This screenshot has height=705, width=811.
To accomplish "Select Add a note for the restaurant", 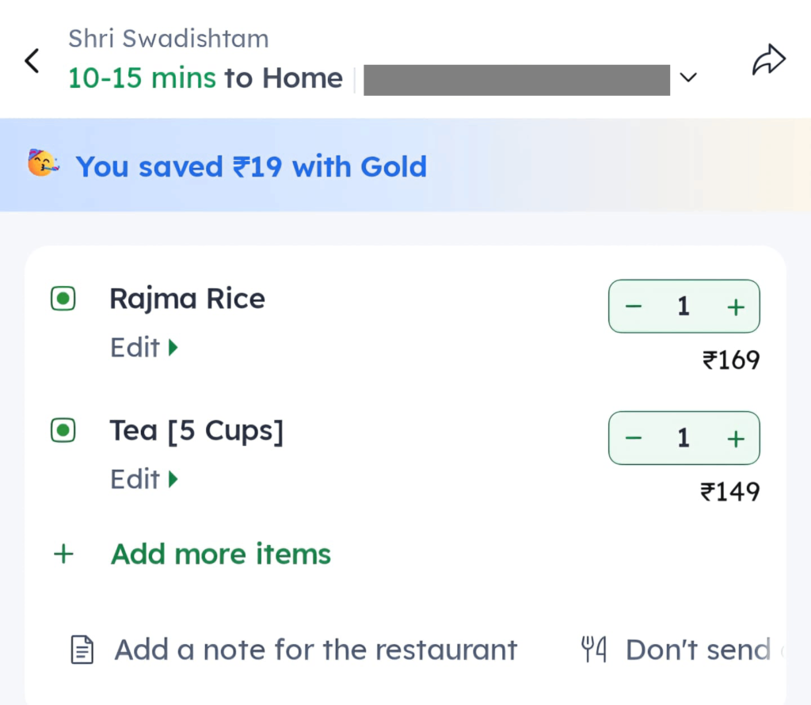I will [x=315, y=650].
